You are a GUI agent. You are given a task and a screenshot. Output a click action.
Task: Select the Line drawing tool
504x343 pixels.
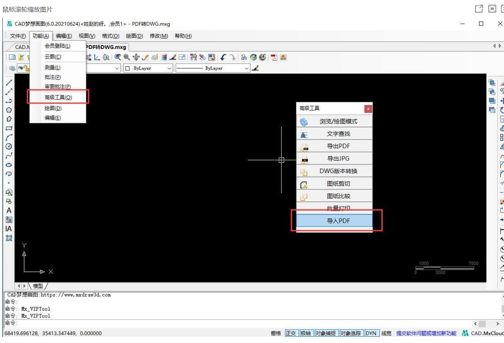9,82
